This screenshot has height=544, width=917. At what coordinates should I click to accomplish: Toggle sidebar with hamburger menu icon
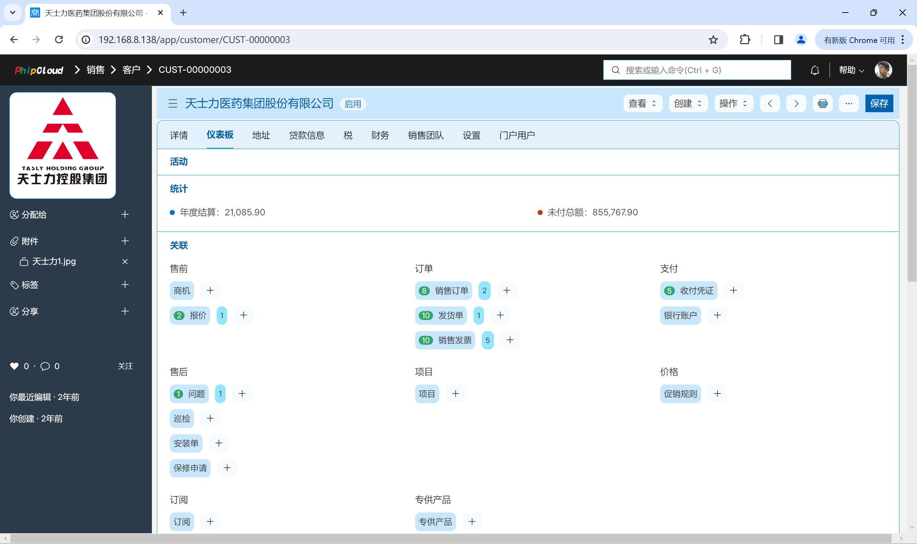(x=173, y=103)
